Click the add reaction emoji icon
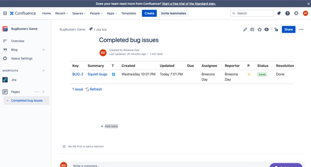This screenshot has width=311, height=167. (x=64, y=147)
